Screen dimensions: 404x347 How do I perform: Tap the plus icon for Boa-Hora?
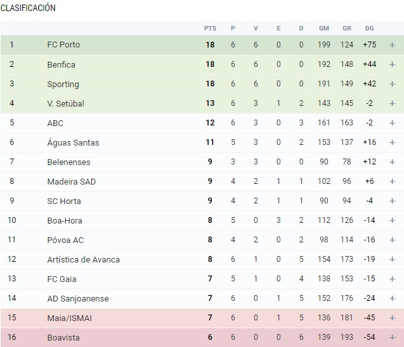tap(392, 220)
